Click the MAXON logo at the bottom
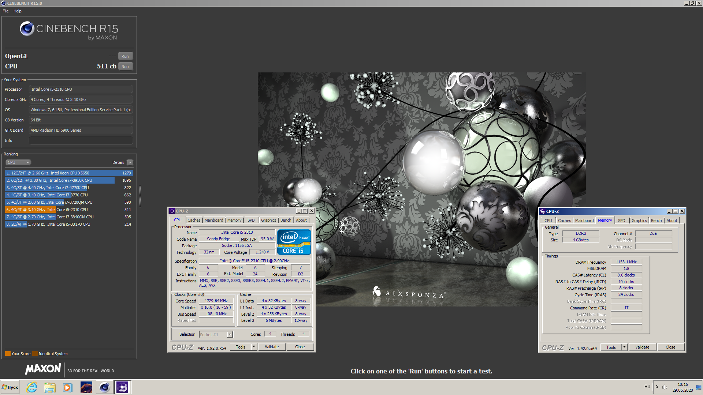 (x=43, y=369)
